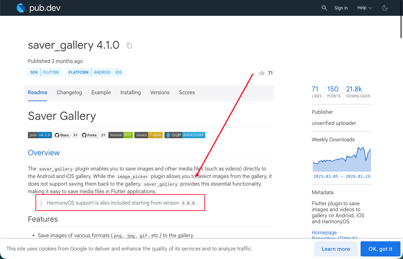Image resolution: width=403 pixels, height=259 pixels.
Task: Click the image_picker code text
Action: click(133, 177)
